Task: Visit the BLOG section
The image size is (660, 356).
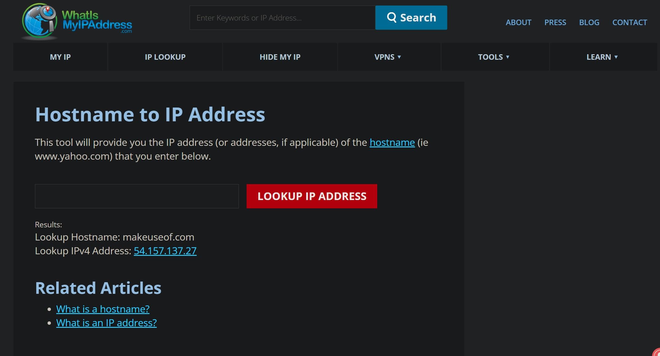Action: (x=589, y=22)
